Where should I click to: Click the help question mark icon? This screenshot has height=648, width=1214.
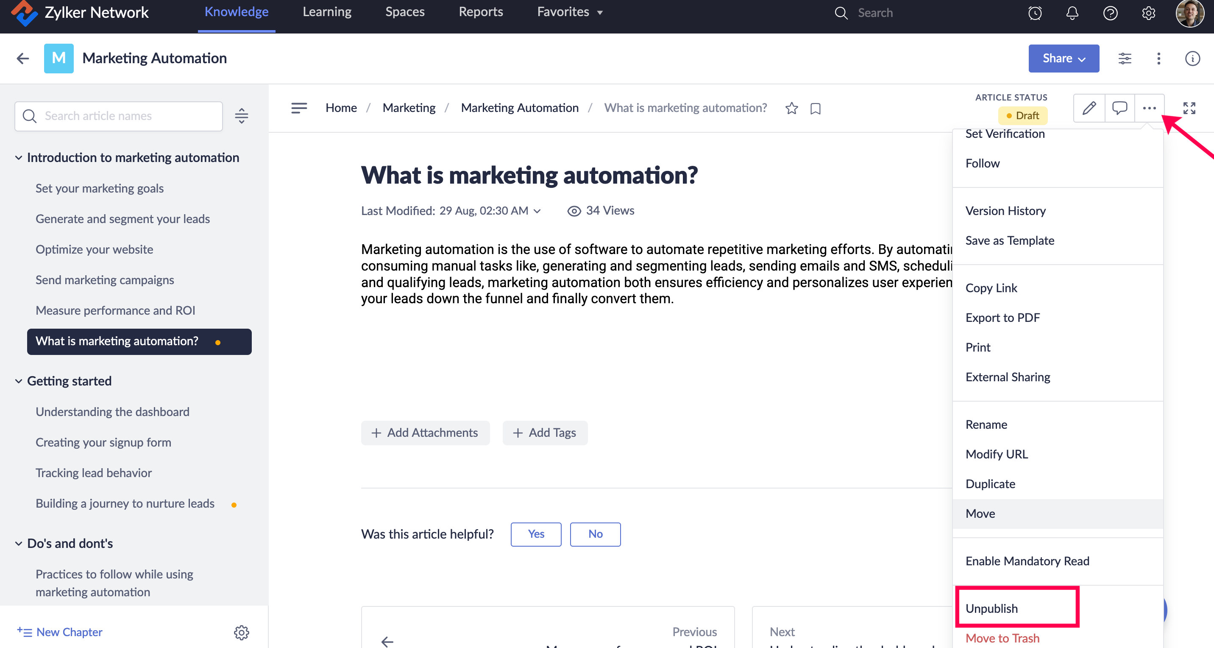point(1110,13)
